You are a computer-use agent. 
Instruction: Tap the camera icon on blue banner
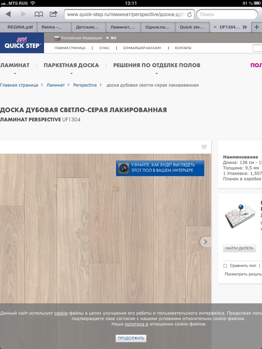(124, 168)
